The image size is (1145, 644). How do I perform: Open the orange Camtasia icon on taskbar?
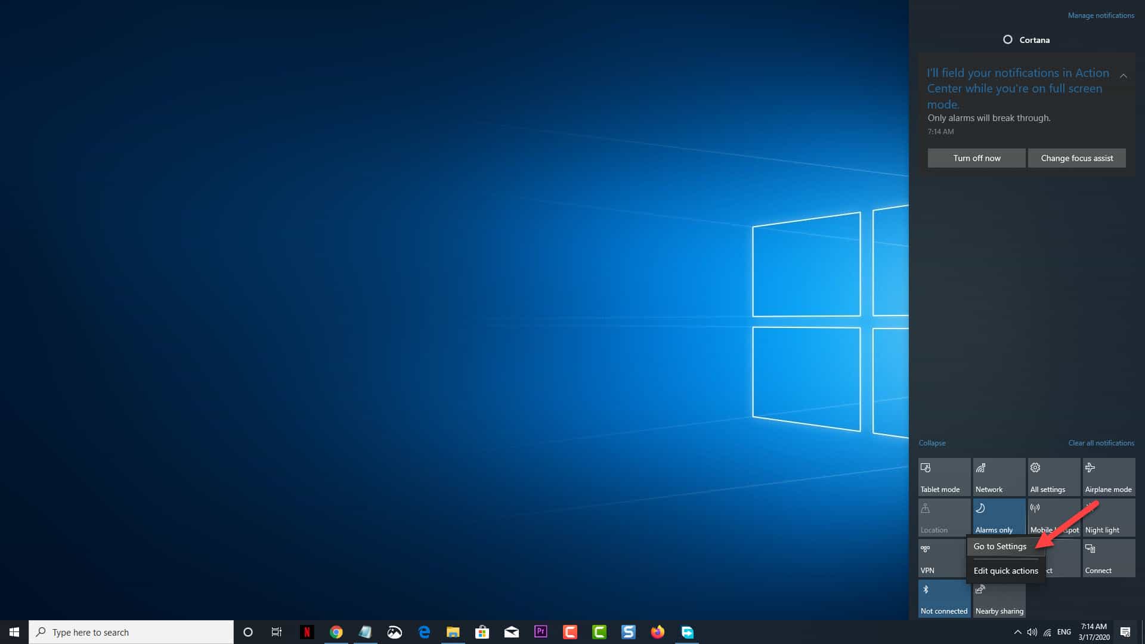pyautogui.click(x=570, y=632)
